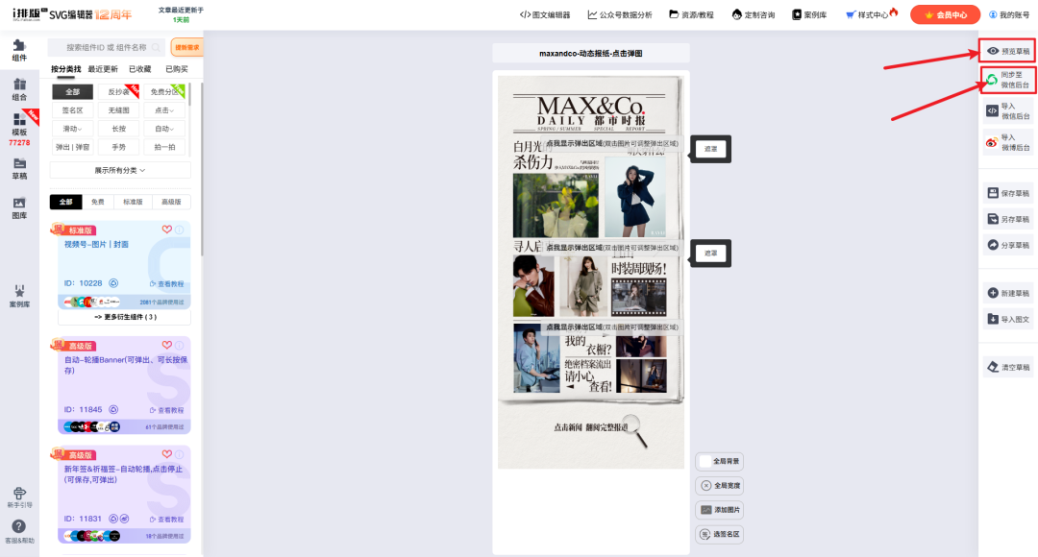Show info icon for 新年签&祈福签 component

click(x=179, y=454)
